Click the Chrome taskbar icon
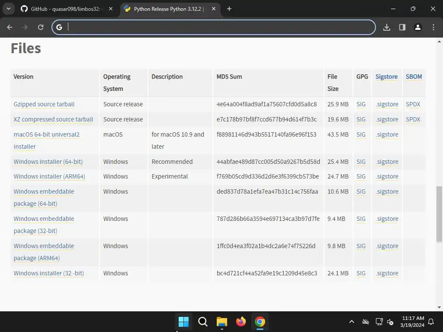 260,321
